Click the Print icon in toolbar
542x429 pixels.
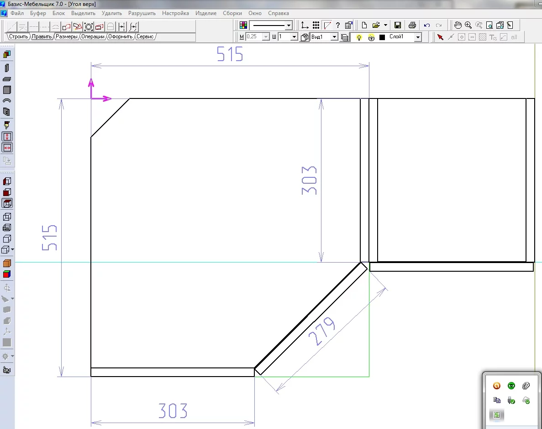coord(412,25)
